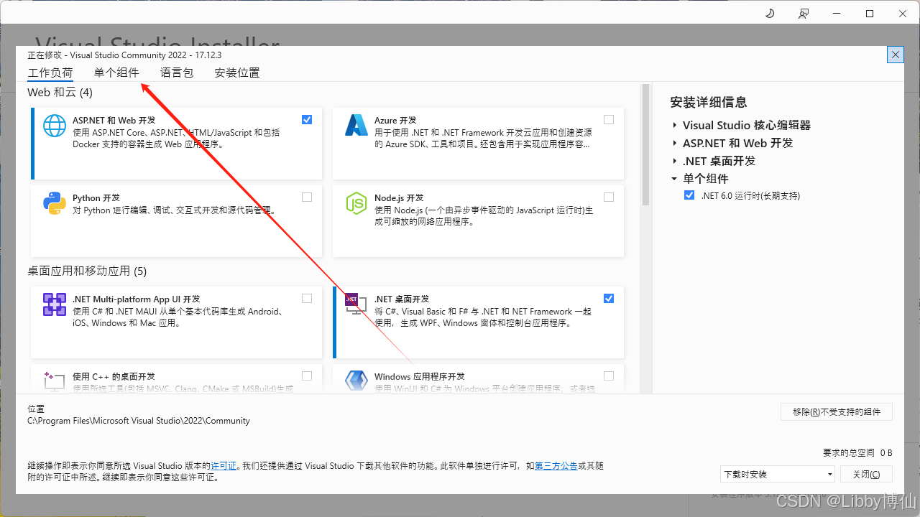Click the ASP.NET and Web globe icon
This screenshot has height=517, width=920.
pyautogui.click(x=55, y=126)
